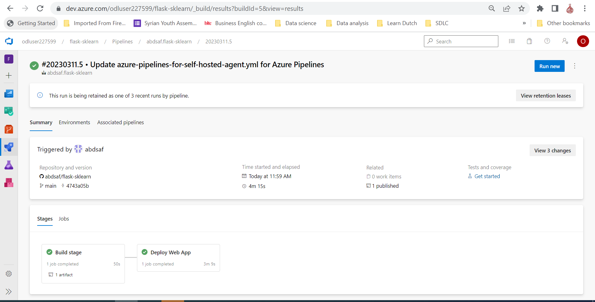Screen dimensions: 595x302
Task: Open the Build stage card
Action: tap(83, 264)
